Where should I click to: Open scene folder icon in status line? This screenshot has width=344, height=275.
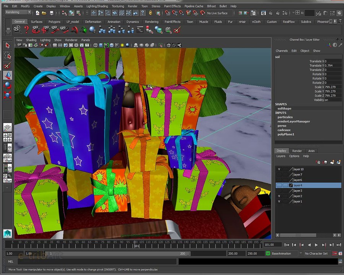click(x=44, y=13)
